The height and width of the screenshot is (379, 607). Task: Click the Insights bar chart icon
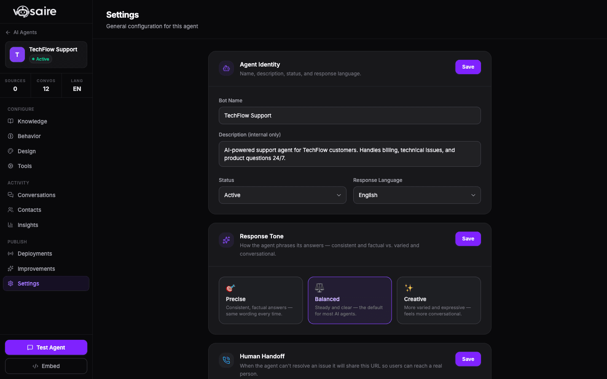coord(11,225)
